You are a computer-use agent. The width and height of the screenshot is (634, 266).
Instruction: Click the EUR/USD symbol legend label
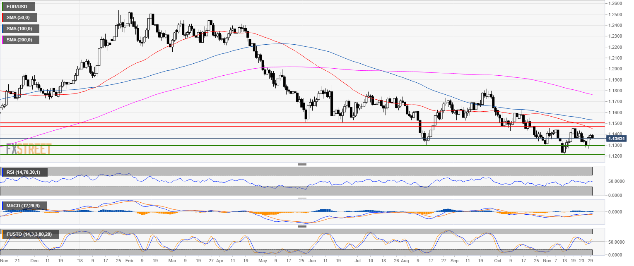[x=18, y=7]
